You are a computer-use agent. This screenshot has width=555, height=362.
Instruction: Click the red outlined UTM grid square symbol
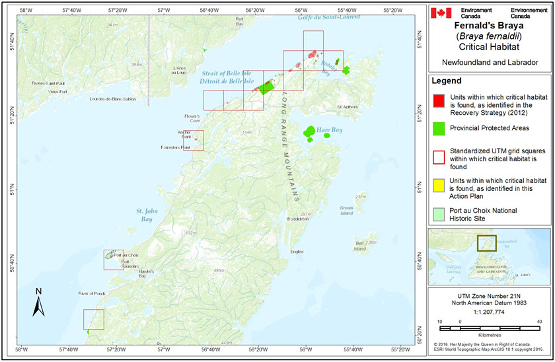(x=438, y=158)
